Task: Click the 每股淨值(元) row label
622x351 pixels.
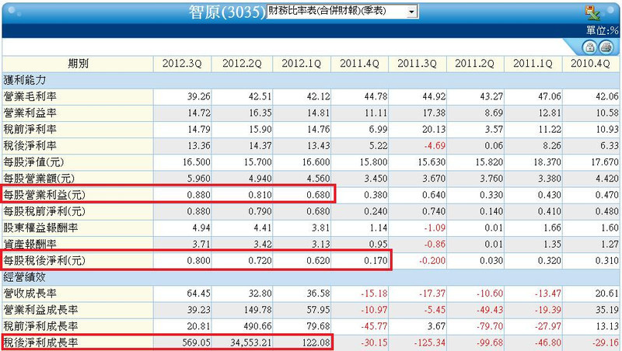Action: coord(33,162)
